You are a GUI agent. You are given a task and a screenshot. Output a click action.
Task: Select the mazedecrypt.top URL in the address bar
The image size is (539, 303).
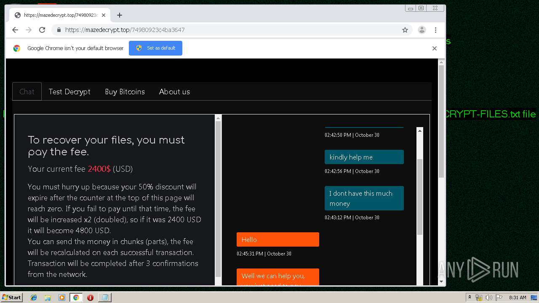(125, 30)
